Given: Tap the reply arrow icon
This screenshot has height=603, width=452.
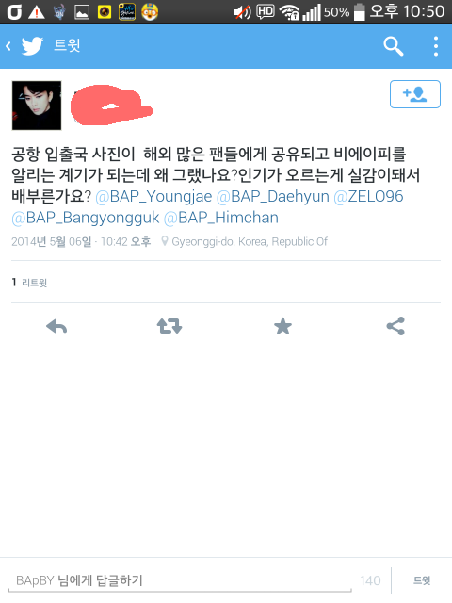Looking at the screenshot, I should click(x=56, y=327).
